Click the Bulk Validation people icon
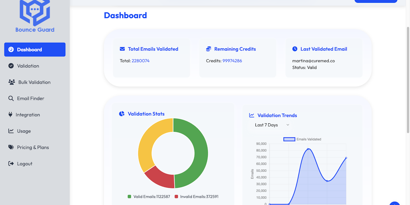The height and width of the screenshot is (205, 410). [x=12, y=82]
